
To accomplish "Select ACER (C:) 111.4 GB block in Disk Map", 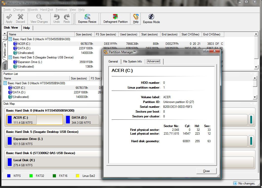I will (35, 119).
